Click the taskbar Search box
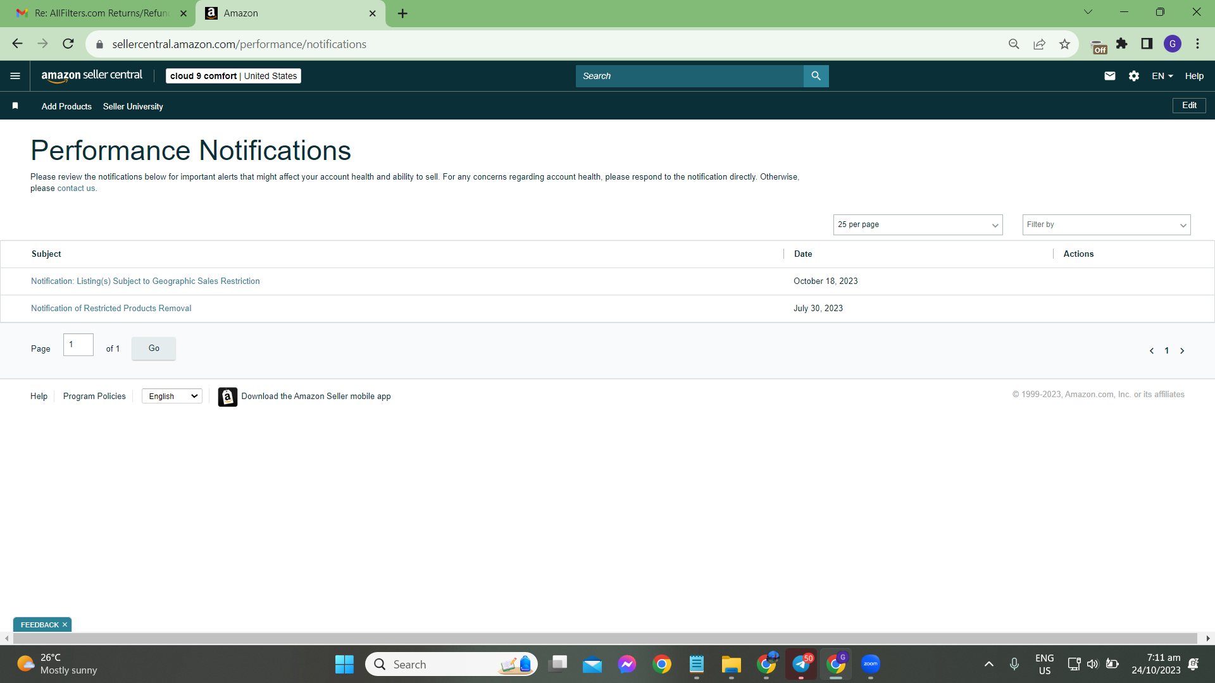 point(451,664)
